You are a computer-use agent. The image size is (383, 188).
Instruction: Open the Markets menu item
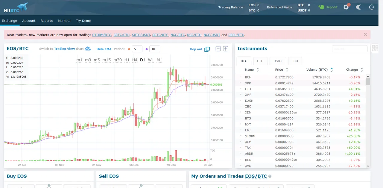[x=64, y=21]
